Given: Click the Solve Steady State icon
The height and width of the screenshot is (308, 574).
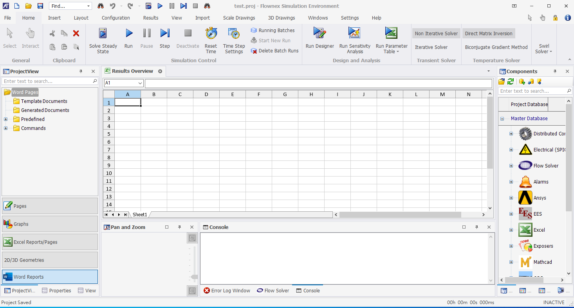Looking at the screenshot, I should 103,33.
